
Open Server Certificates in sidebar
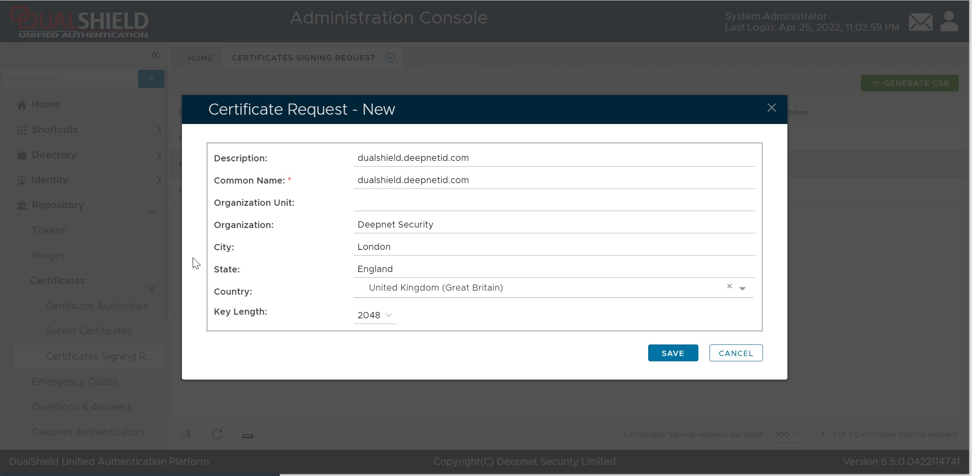[89, 331]
